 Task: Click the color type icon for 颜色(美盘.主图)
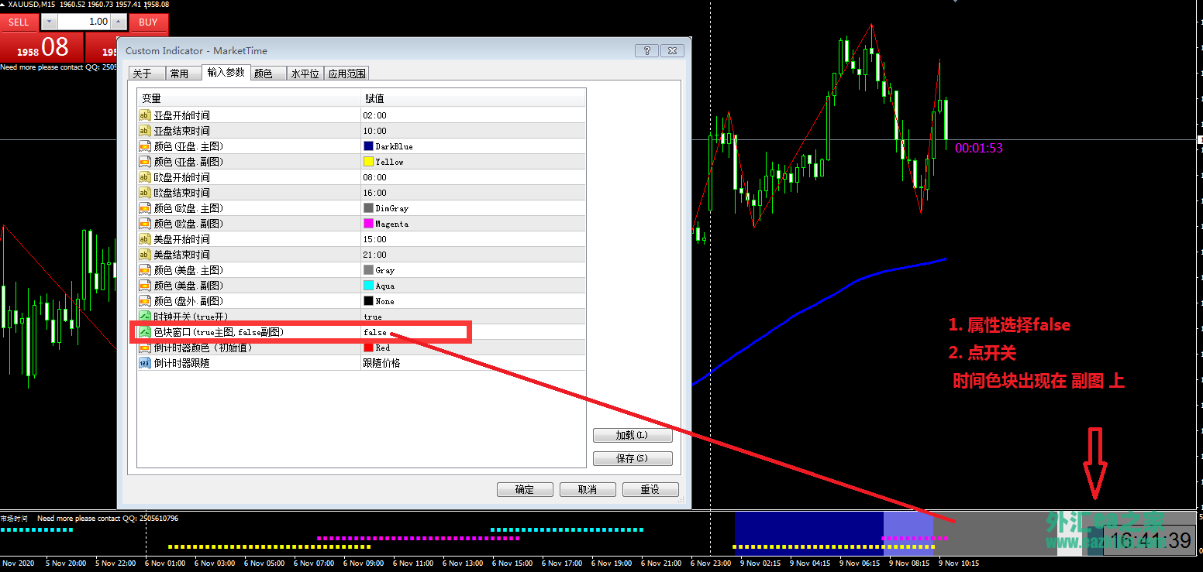[x=145, y=270]
